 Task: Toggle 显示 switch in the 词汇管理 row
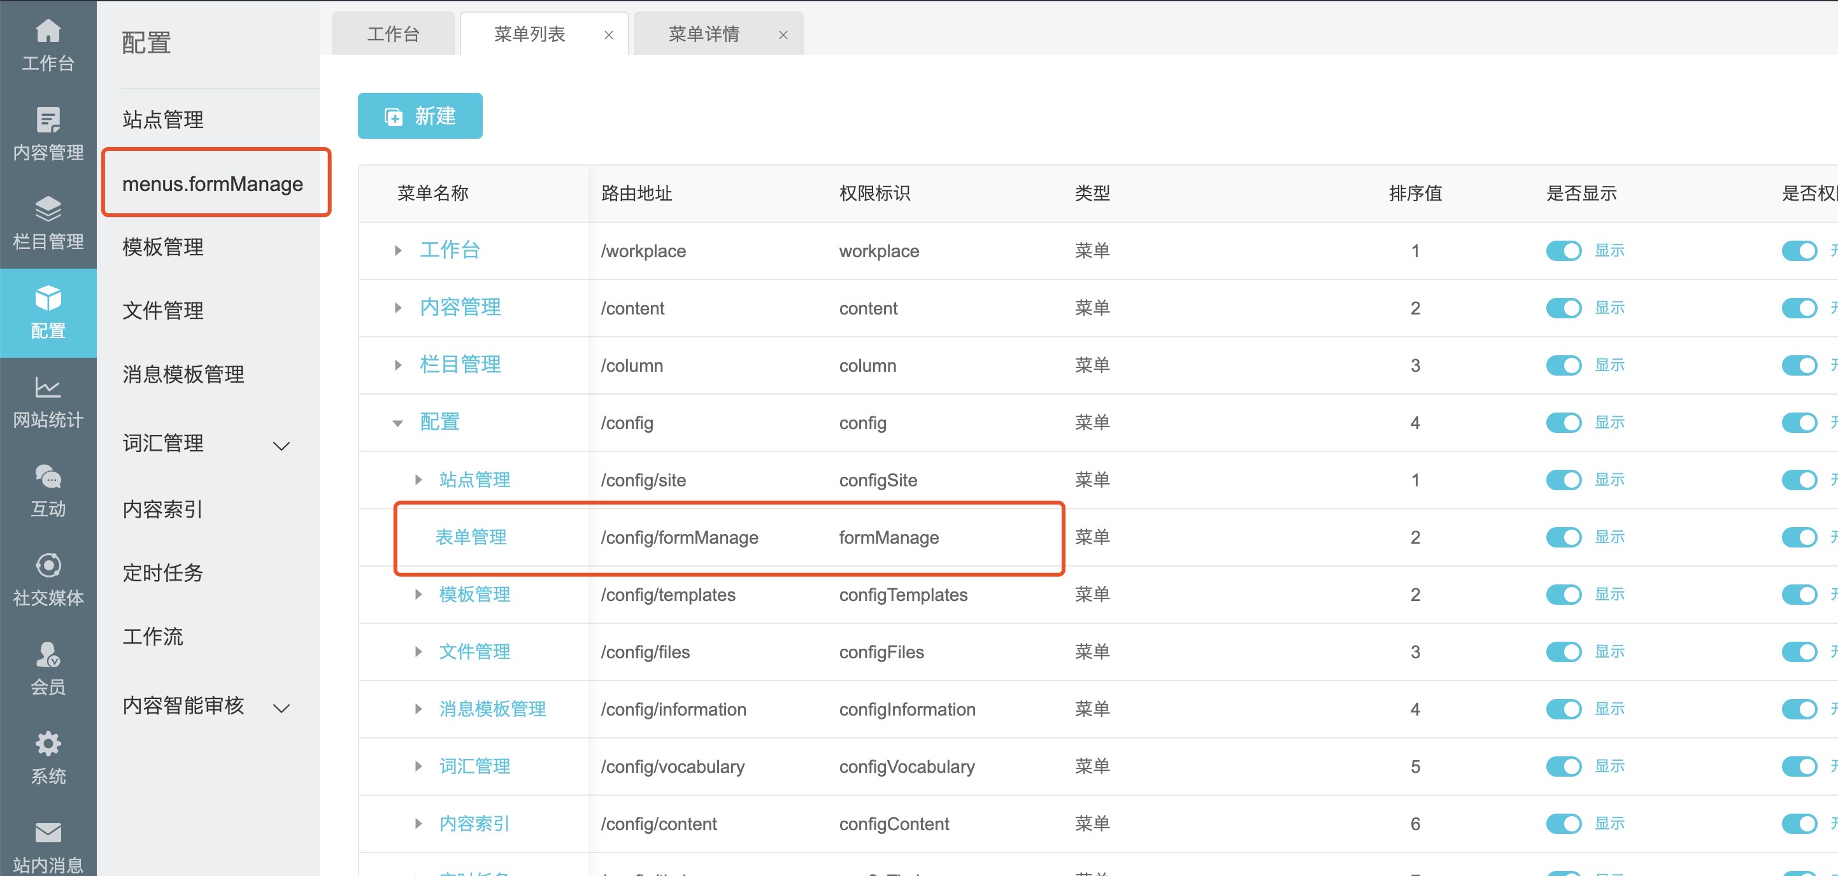click(1564, 766)
